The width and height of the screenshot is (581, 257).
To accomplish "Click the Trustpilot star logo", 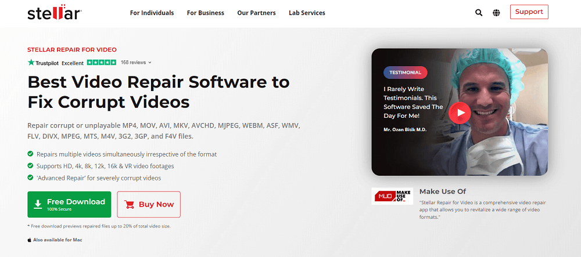I will click(31, 62).
